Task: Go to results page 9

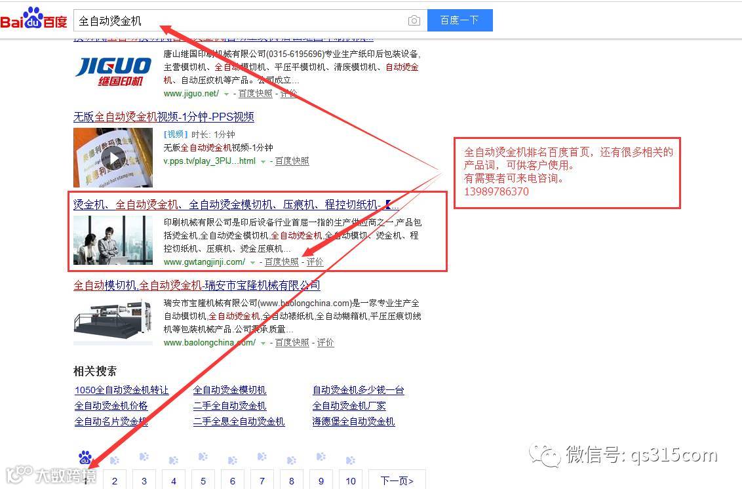Action: pos(321,480)
